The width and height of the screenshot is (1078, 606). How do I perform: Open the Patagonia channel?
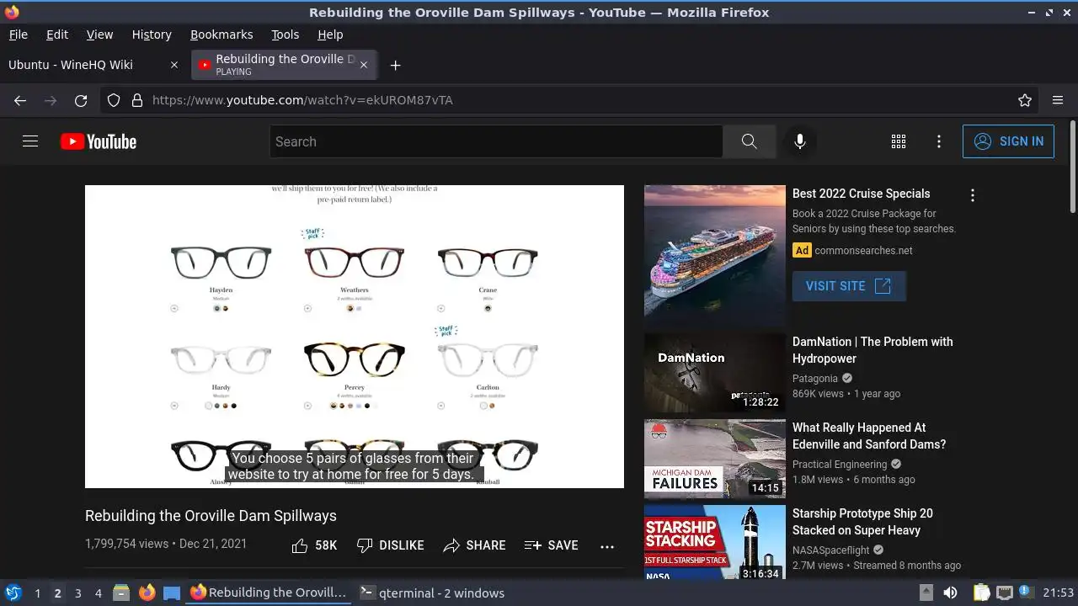[815, 379]
